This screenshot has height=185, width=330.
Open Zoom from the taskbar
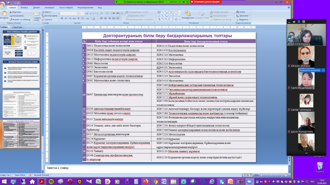250,181
